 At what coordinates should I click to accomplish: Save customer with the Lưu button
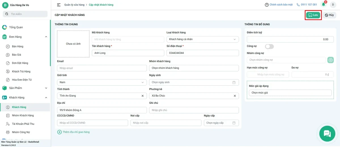(x=313, y=15)
